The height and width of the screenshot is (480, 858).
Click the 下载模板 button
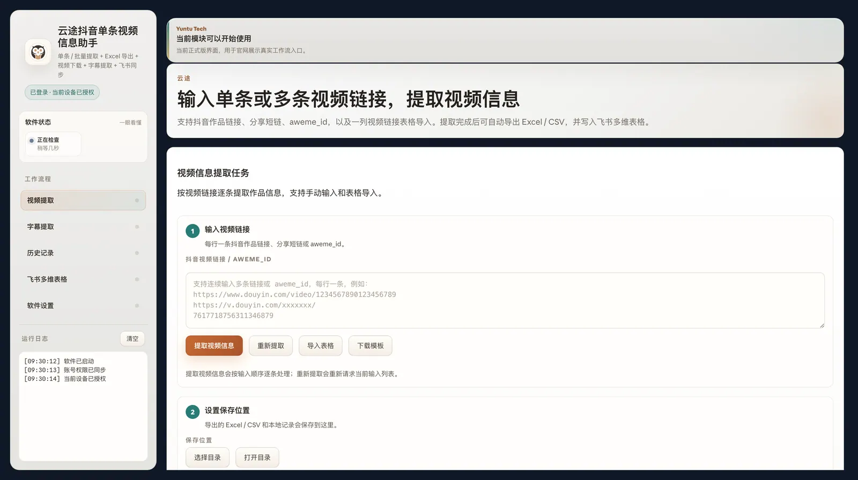point(371,346)
